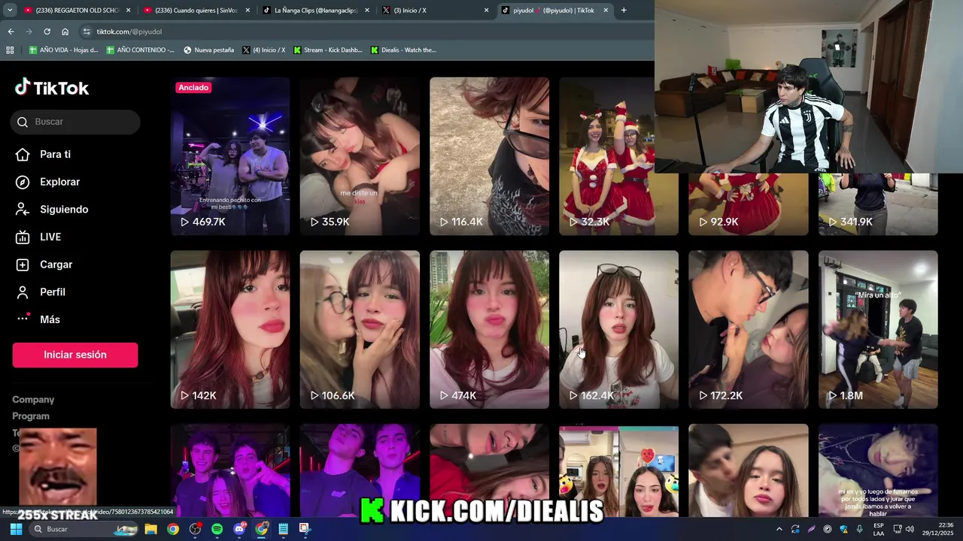Open the (4) Inicio / X bookmark
The image size is (963, 541).
[x=264, y=50]
